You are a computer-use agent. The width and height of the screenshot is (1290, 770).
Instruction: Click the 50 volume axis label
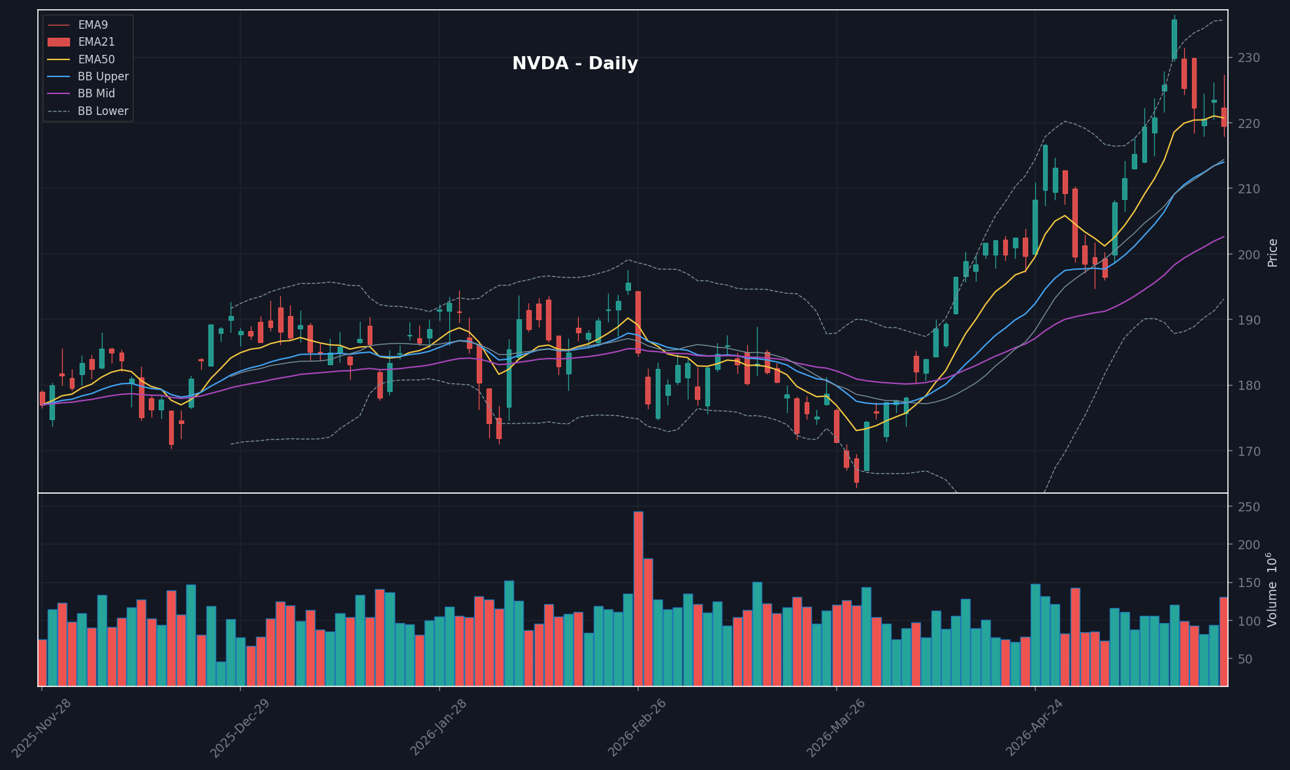pos(1245,660)
